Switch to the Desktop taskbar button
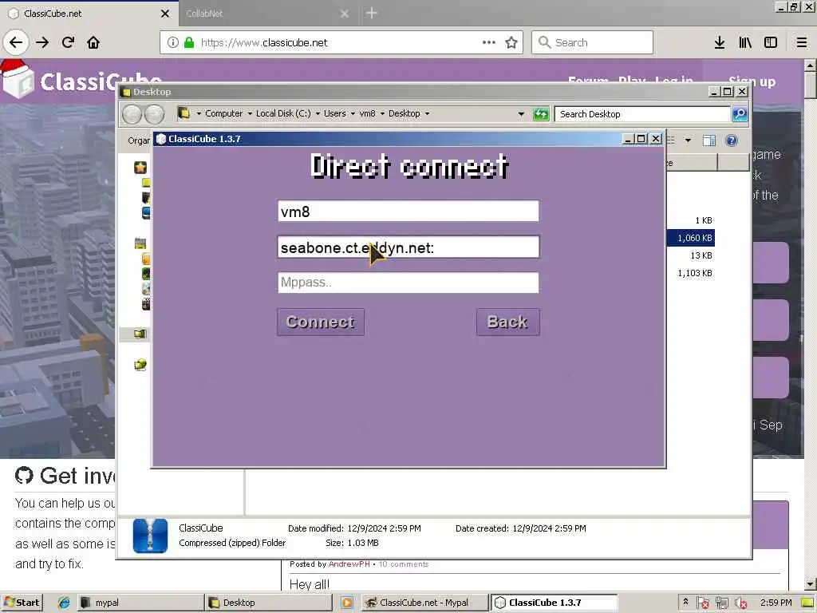817x613 pixels. click(x=269, y=603)
